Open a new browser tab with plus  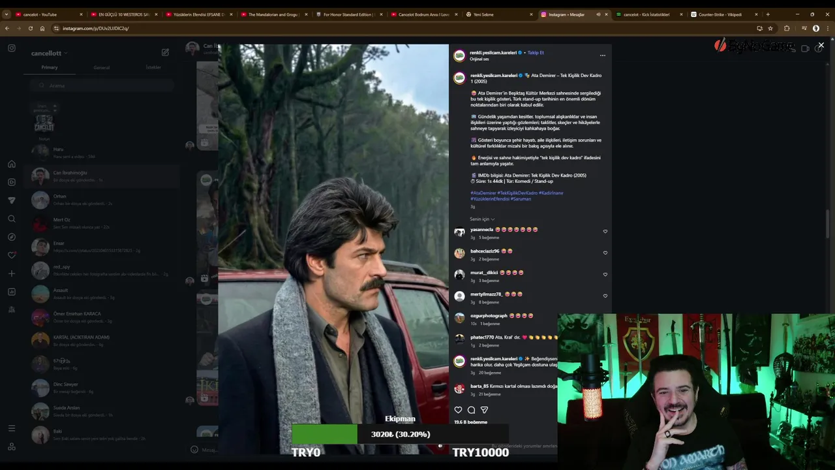pos(768,14)
